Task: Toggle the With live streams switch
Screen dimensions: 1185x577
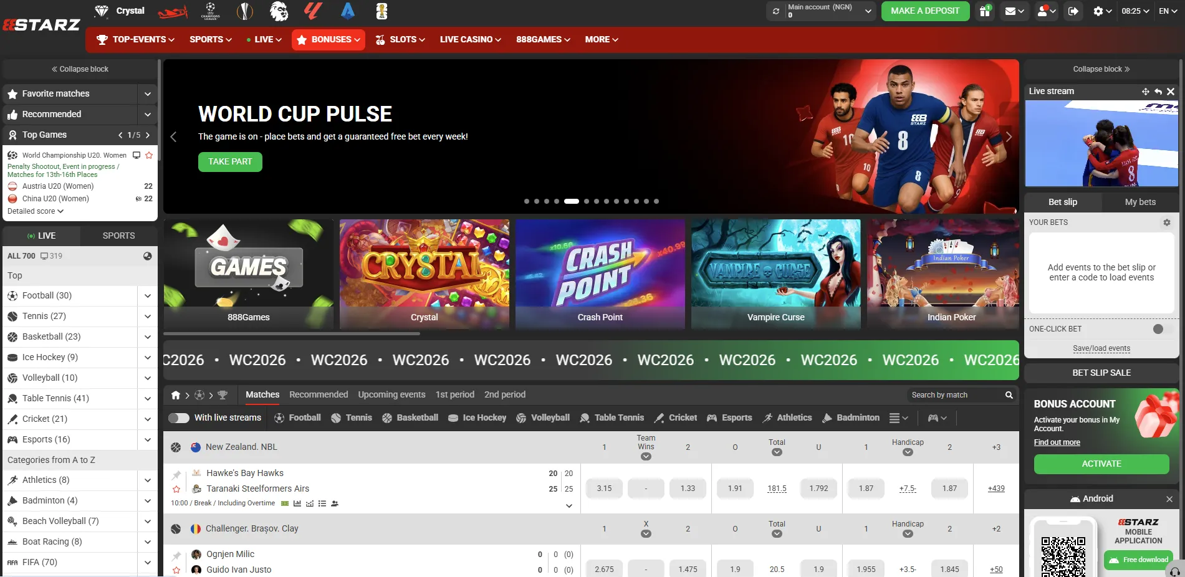Action: click(179, 418)
